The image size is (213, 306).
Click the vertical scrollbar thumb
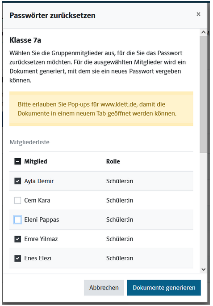(204, 94)
